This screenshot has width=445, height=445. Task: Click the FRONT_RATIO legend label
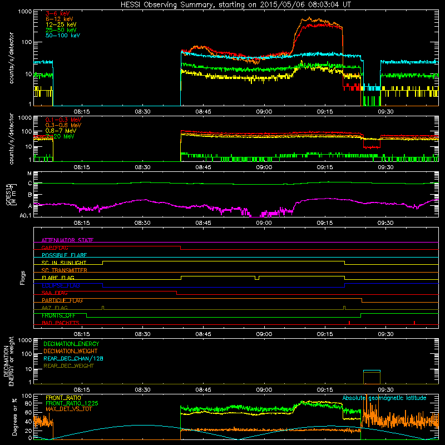click(x=63, y=398)
